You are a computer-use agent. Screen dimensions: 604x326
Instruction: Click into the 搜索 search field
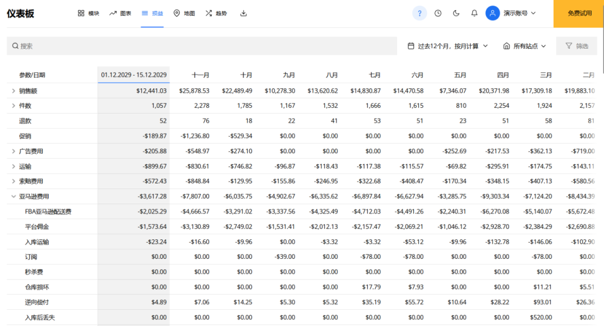pos(202,46)
